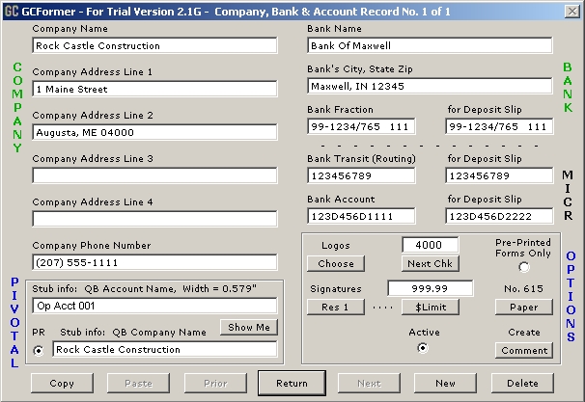Edit Bank Fraction for Deposit Slip field
Screen dimensions: 585x402
(499, 126)
